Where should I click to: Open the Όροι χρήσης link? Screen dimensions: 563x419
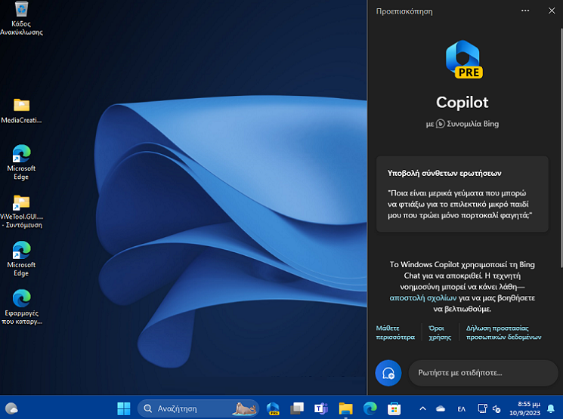point(440,332)
